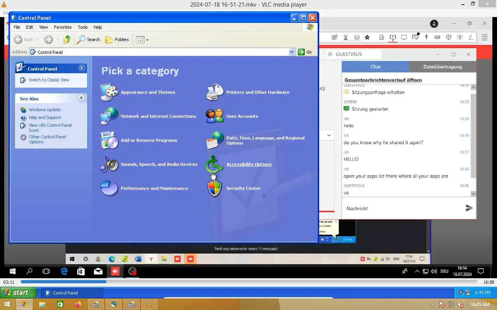The height and width of the screenshot is (310, 497).
Task: Click the VLC cone icon on bottom taskbar
Action: 149,305
